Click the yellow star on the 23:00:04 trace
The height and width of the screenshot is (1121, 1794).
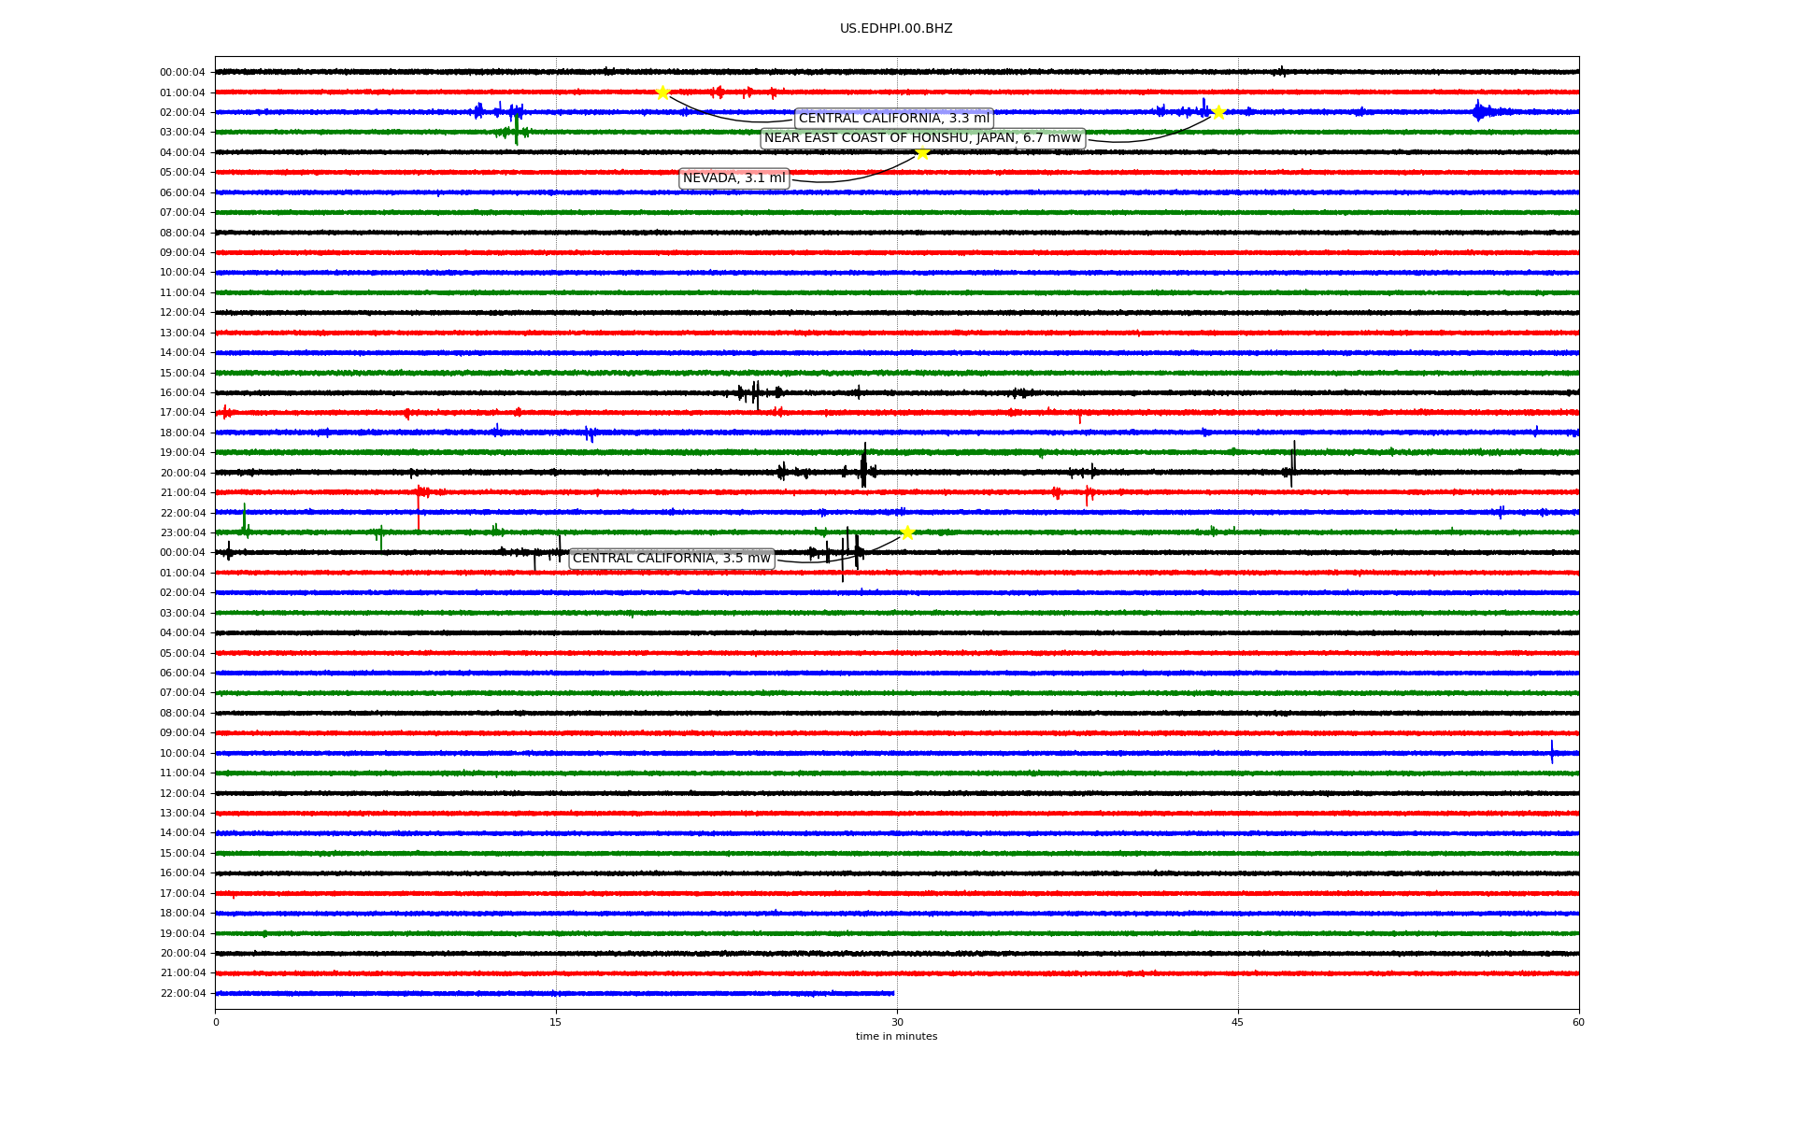pos(907,532)
